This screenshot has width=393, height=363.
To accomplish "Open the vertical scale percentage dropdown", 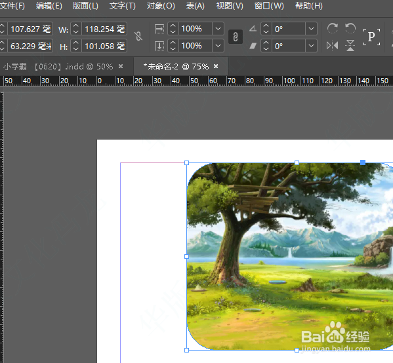I will (x=218, y=46).
